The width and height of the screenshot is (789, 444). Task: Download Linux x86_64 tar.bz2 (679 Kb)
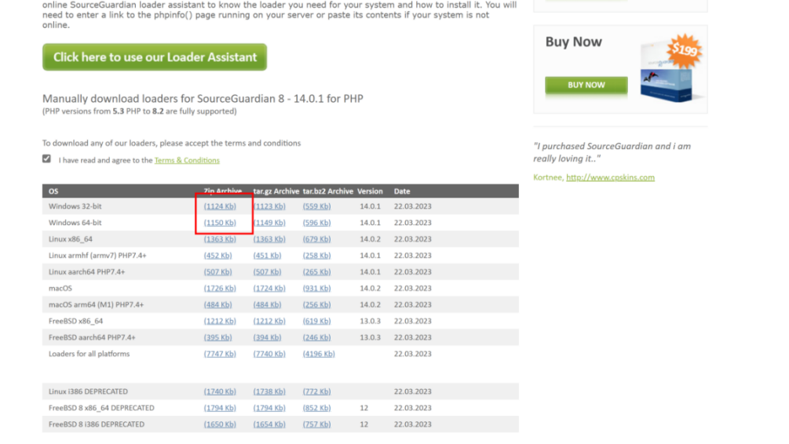316,239
